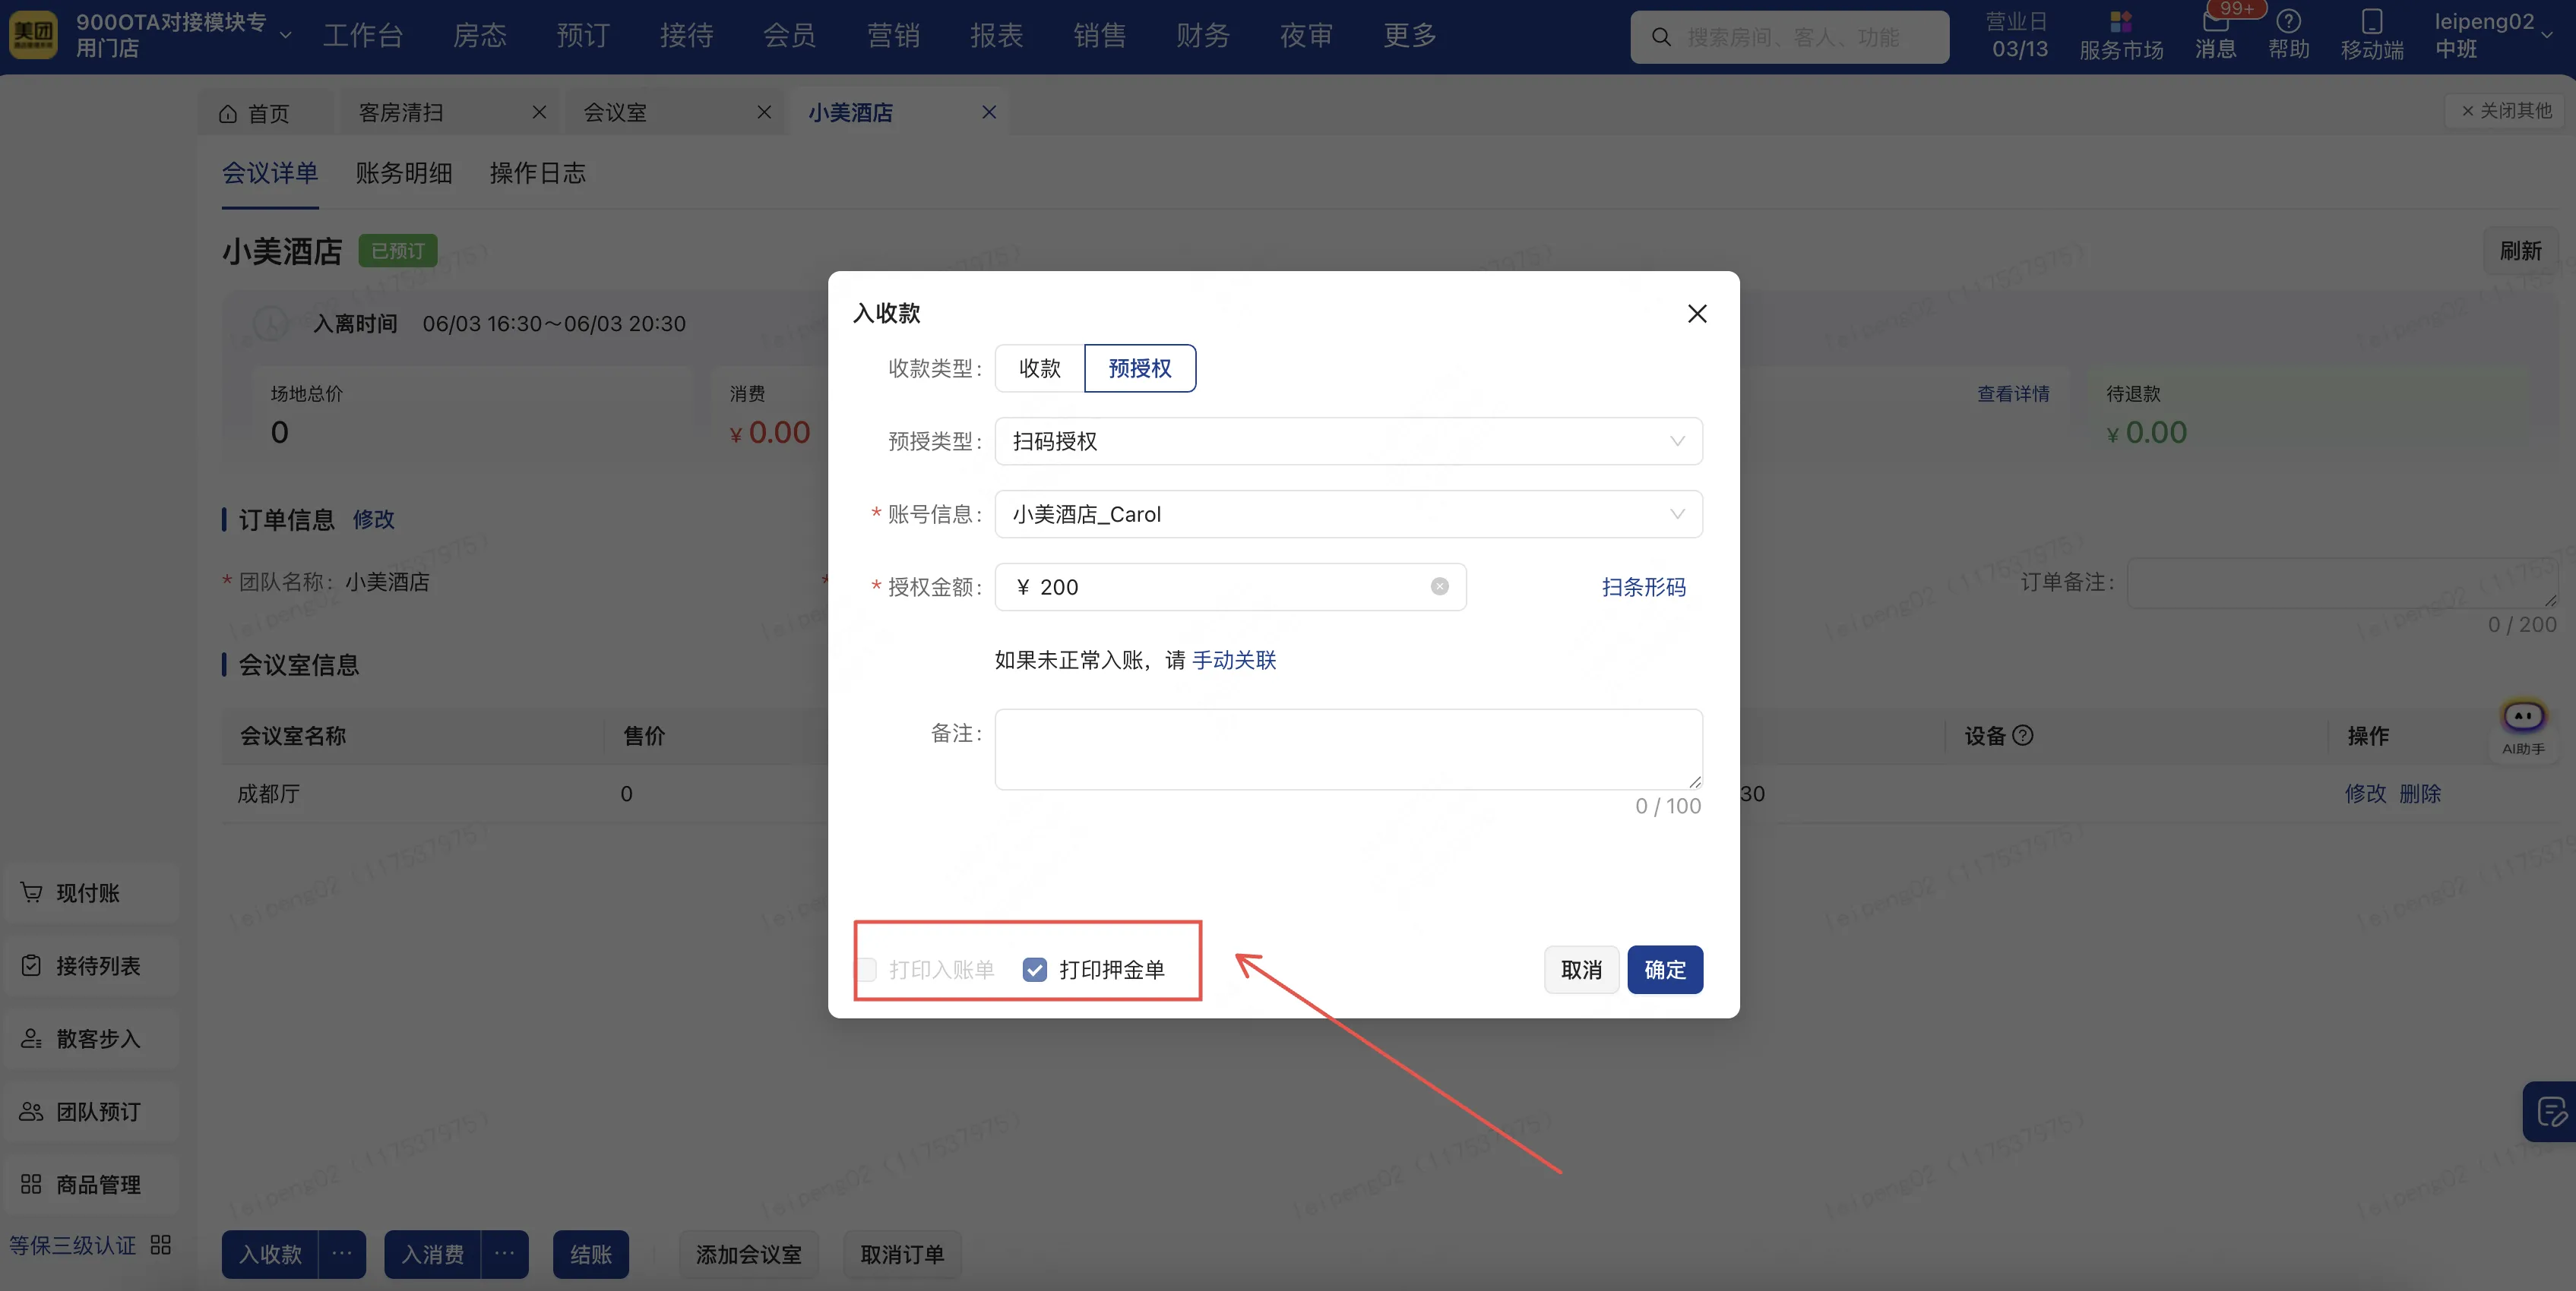This screenshot has width=2576, height=1291.
Task: Focus the 授权金额 amount input
Action: coord(1230,586)
